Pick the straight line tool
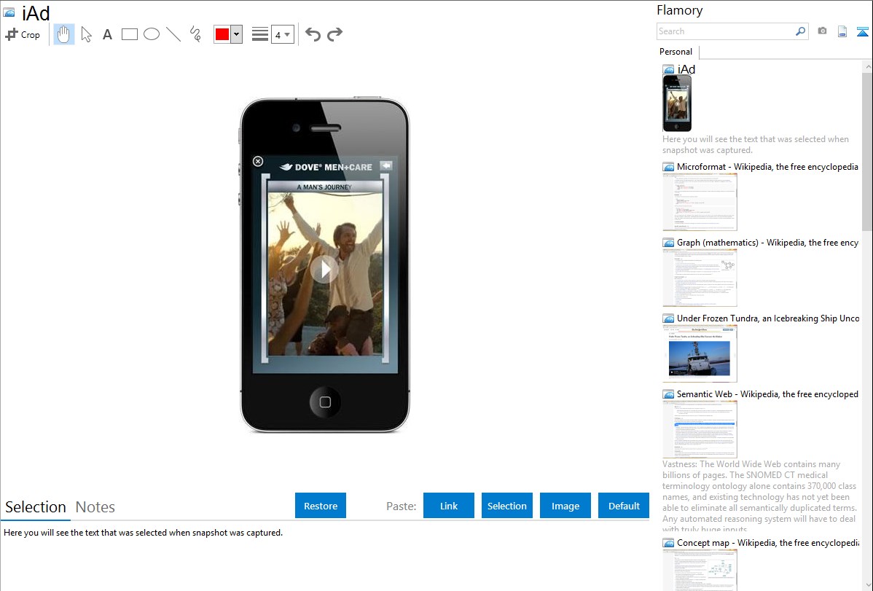This screenshot has height=591, width=873. (173, 34)
